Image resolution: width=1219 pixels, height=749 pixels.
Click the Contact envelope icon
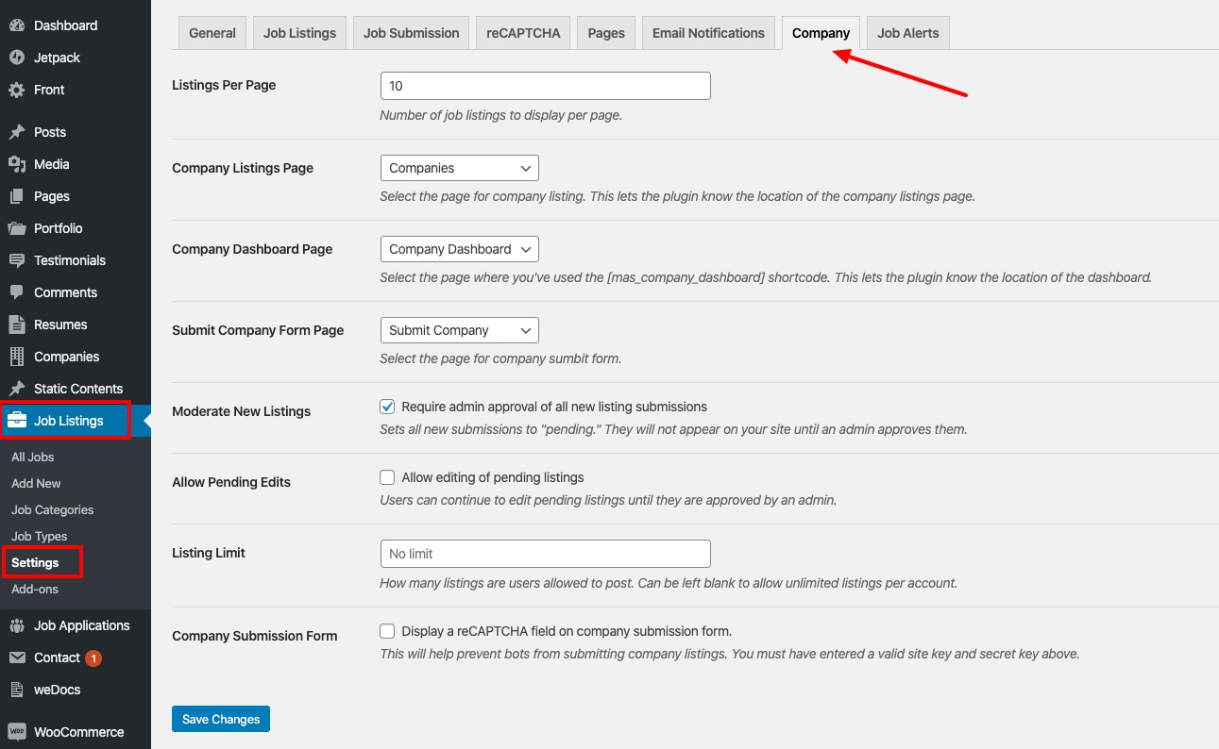16,657
